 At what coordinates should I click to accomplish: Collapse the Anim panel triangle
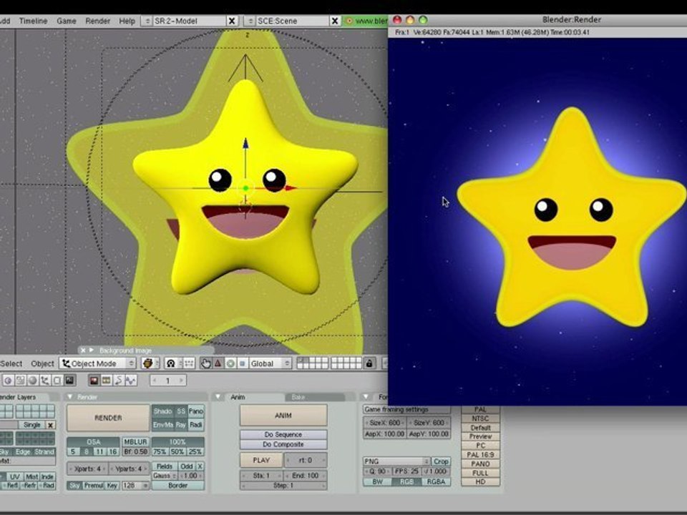tap(218, 397)
